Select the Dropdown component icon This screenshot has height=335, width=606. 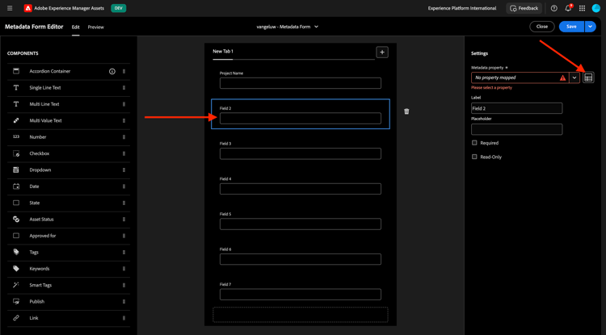[x=16, y=170]
